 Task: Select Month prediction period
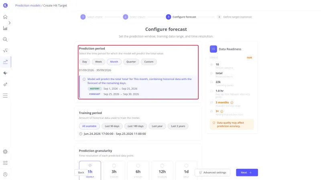coord(114,62)
